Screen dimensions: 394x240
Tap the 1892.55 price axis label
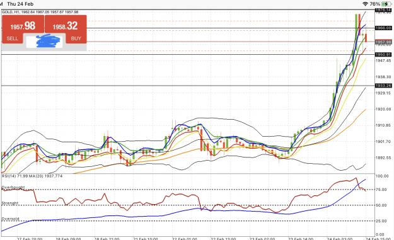(x=383, y=157)
